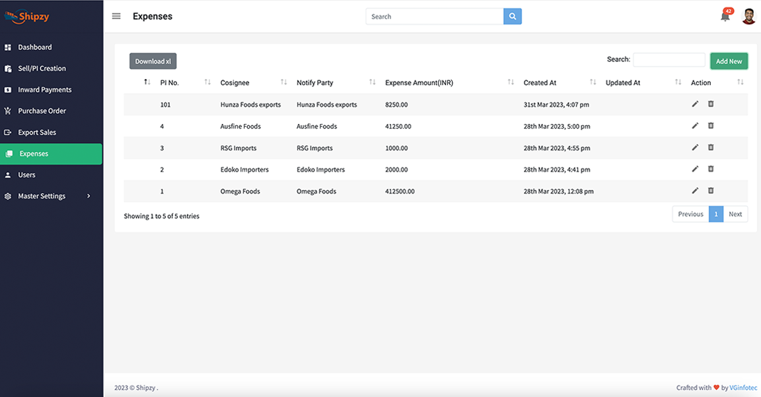
Task: Open the Dashboard from sidebar
Action: coord(34,47)
